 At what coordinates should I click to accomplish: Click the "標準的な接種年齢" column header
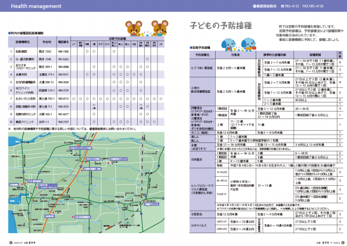(x=274, y=54)
